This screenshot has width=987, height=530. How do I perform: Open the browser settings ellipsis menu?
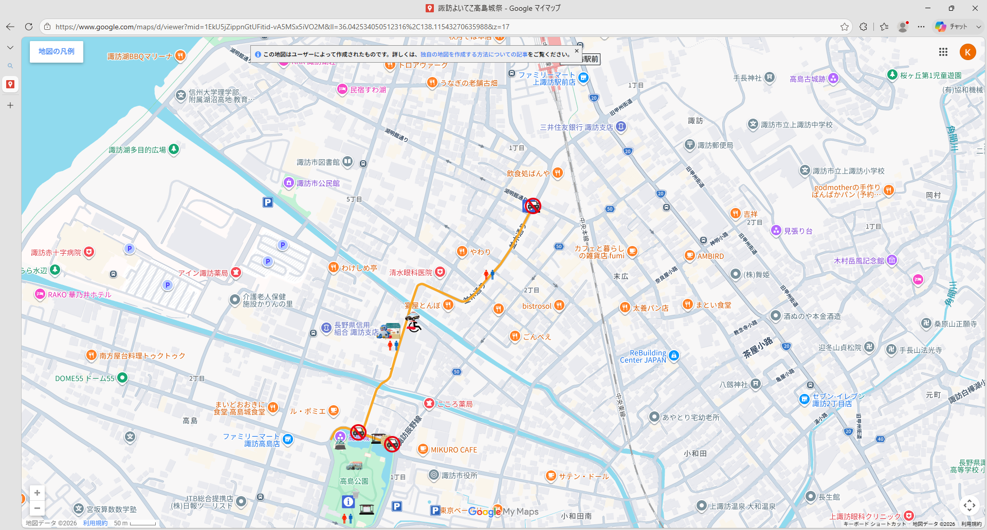coord(921,27)
